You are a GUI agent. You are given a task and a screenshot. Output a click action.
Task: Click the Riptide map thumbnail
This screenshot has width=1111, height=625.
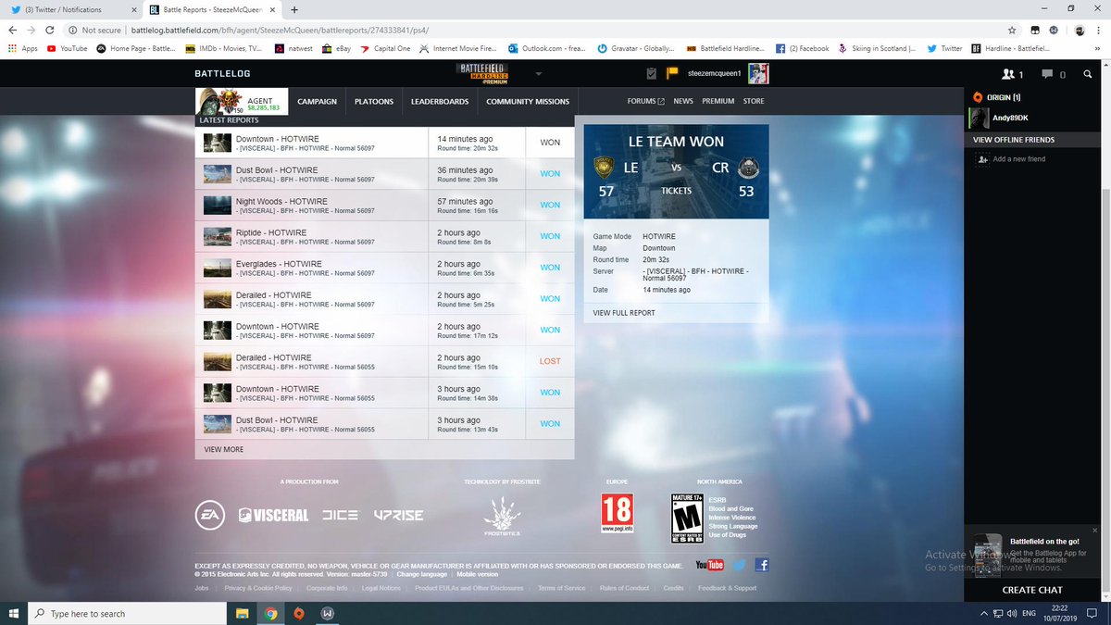pyautogui.click(x=217, y=237)
